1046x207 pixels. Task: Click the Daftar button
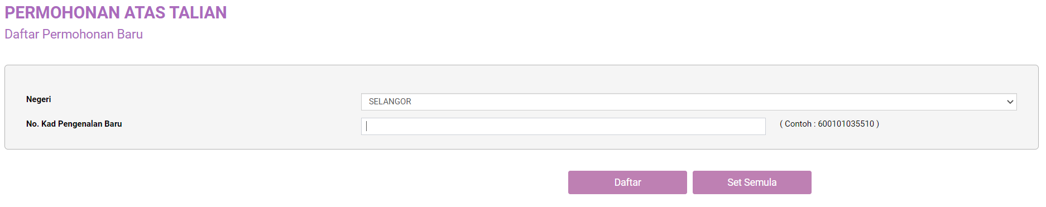(627, 182)
